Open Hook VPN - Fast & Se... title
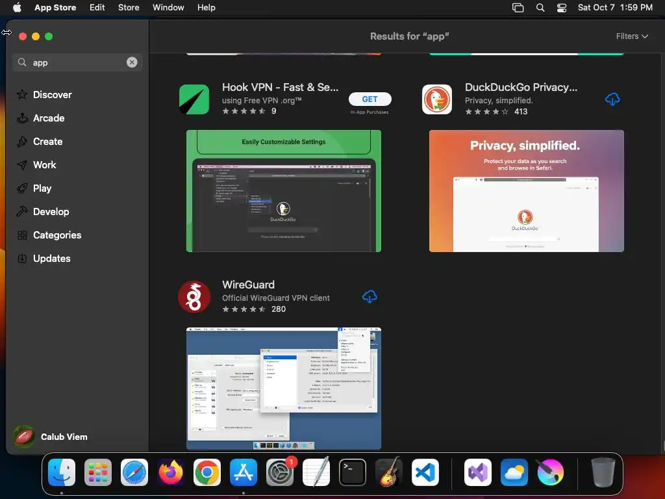 click(281, 87)
